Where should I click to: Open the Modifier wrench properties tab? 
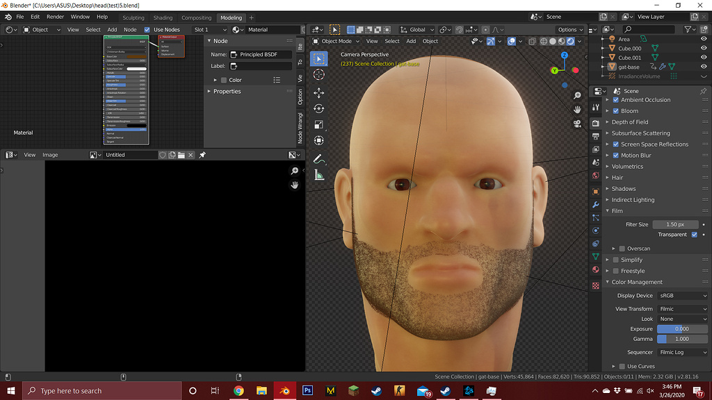(596, 205)
